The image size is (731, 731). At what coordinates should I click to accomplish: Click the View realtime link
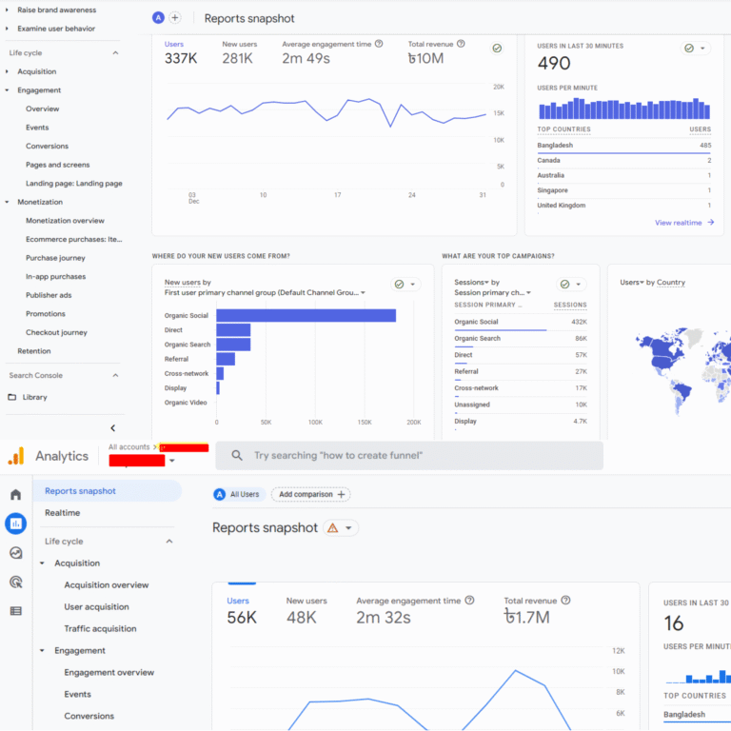683,223
